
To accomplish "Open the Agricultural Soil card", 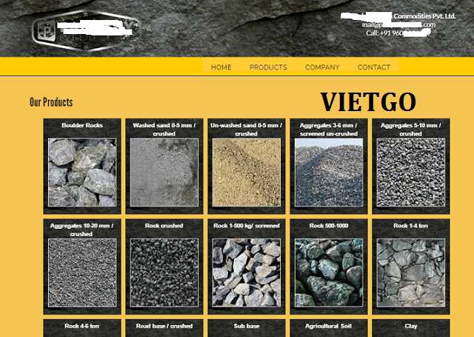I will [x=329, y=328].
